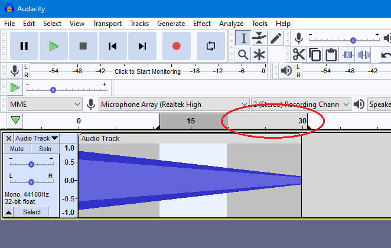Open the Audio Track name dropdown menu
The width and height of the screenshot is (391, 248).
pos(37,138)
